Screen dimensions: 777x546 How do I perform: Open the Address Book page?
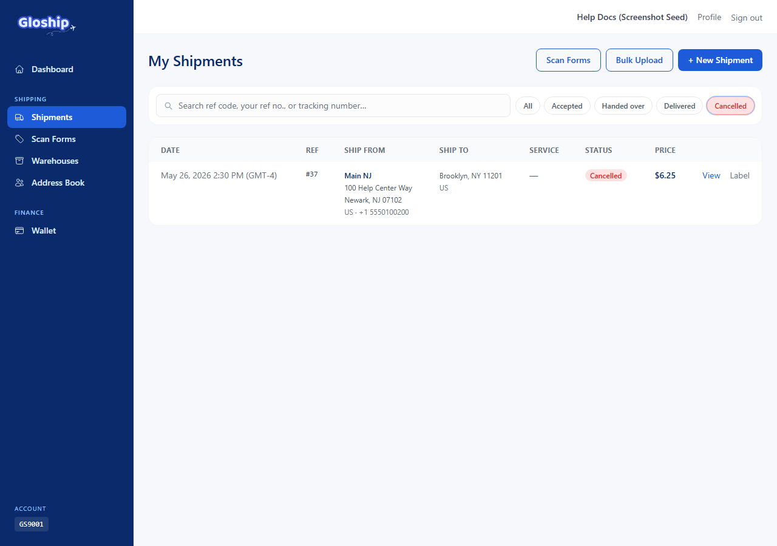point(67,183)
